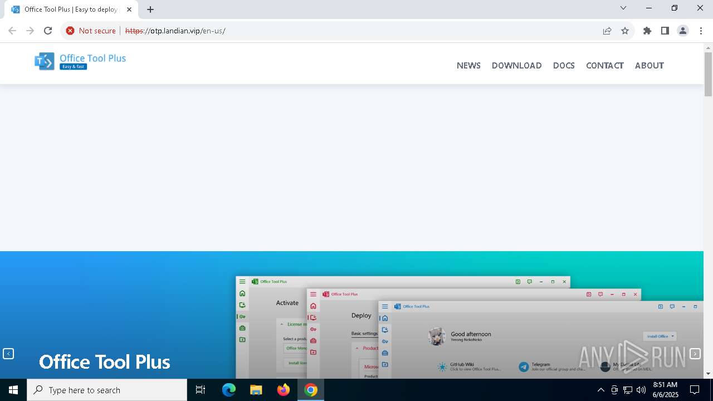The height and width of the screenshot is (401, 713).
Task: Close the Office Tool Plus tab
Action: click(x=129, y=9)
